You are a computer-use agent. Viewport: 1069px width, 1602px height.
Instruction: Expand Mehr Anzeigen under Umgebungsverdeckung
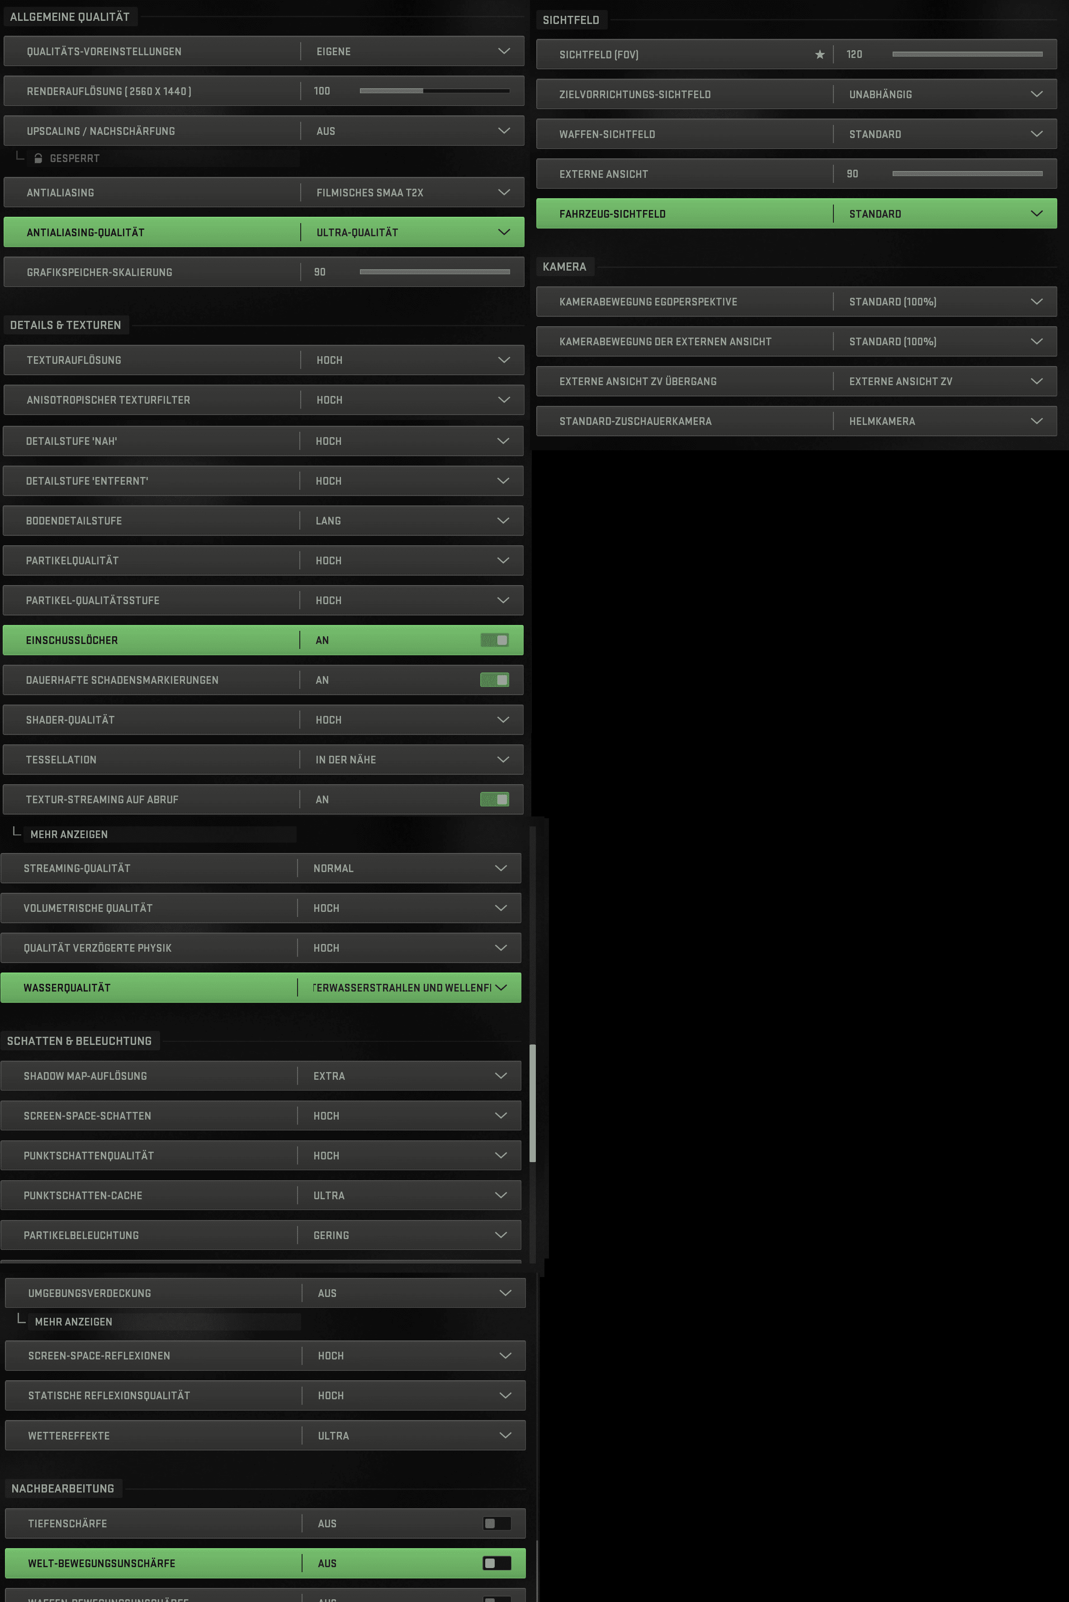point(74,1321)
